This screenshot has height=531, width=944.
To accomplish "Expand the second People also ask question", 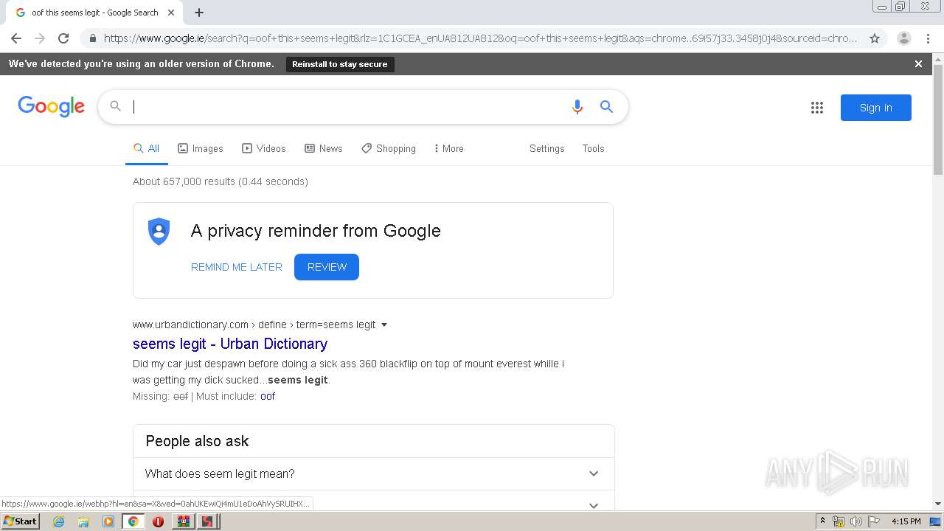I will pos(373,501).
